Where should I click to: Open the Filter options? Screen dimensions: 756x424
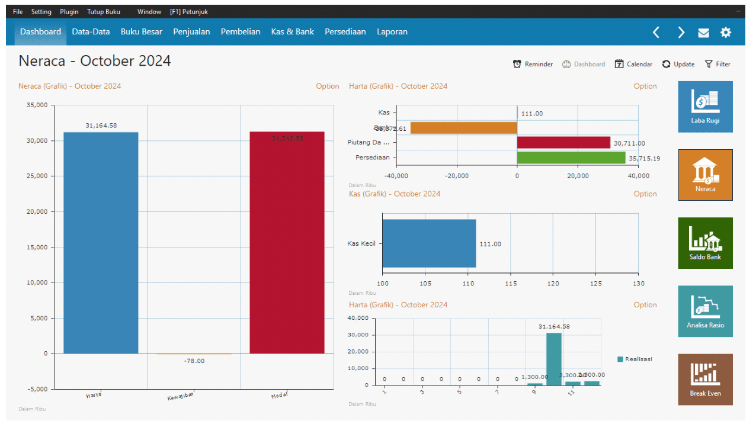[717, 64]
